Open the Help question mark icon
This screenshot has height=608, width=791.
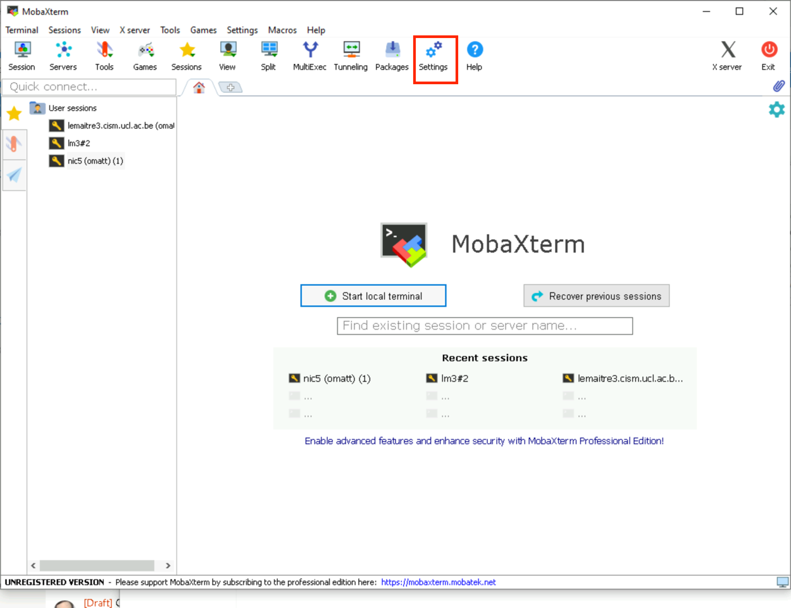475,56
